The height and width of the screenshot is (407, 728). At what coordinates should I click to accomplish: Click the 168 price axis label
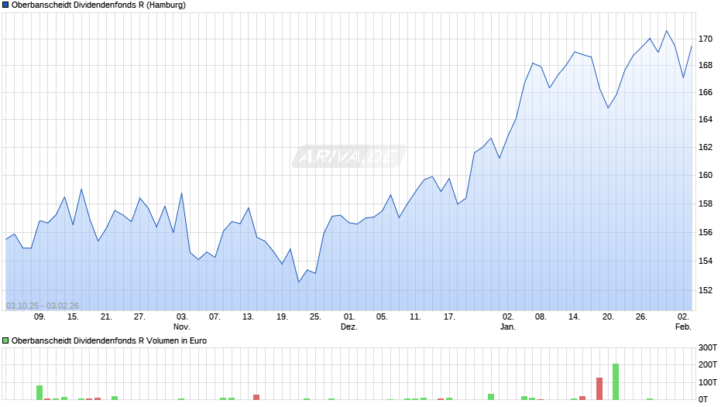pyautogui.click(x=706, y=66)
